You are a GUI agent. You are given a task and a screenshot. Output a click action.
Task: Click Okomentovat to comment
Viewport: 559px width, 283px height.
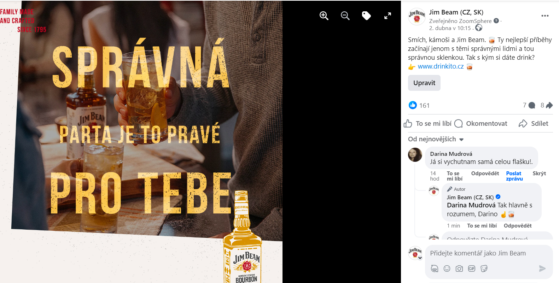pyautogui.click(x=481, y=124)
